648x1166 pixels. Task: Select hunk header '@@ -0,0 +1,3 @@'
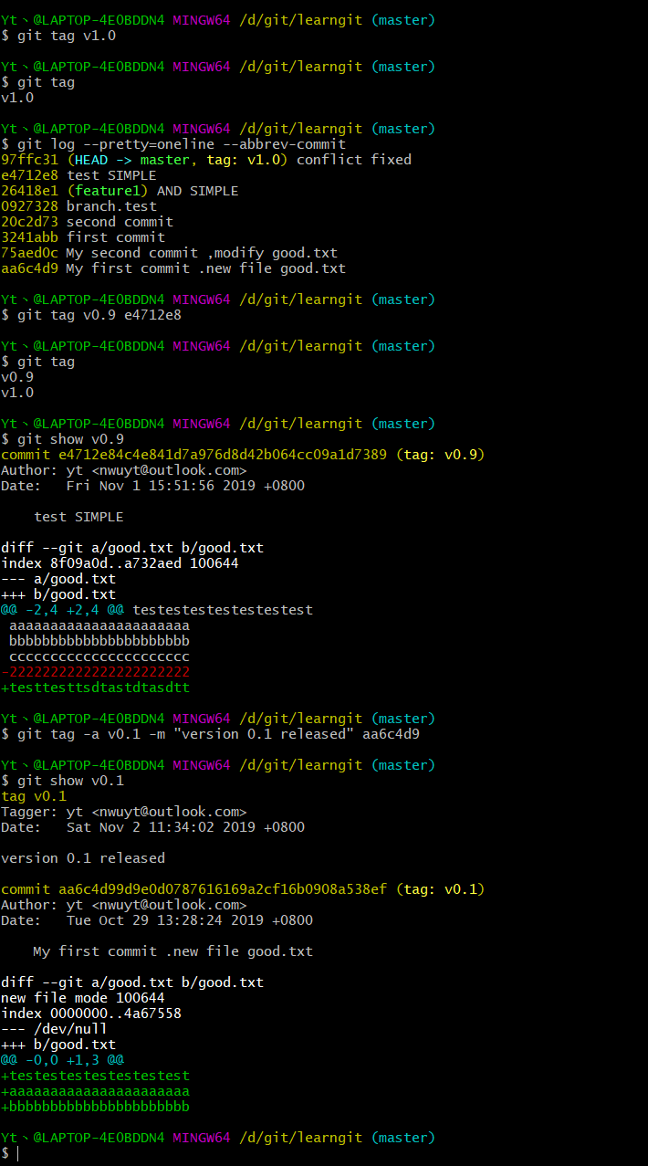coord(63,1060)
